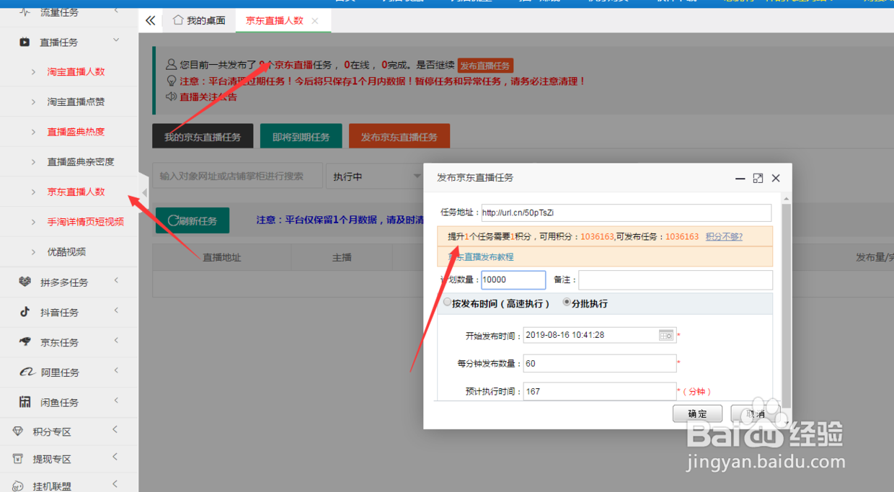Click 我的京东直播任务 button
The height and width of the screenshot is (492, 894).
[203, 137]
